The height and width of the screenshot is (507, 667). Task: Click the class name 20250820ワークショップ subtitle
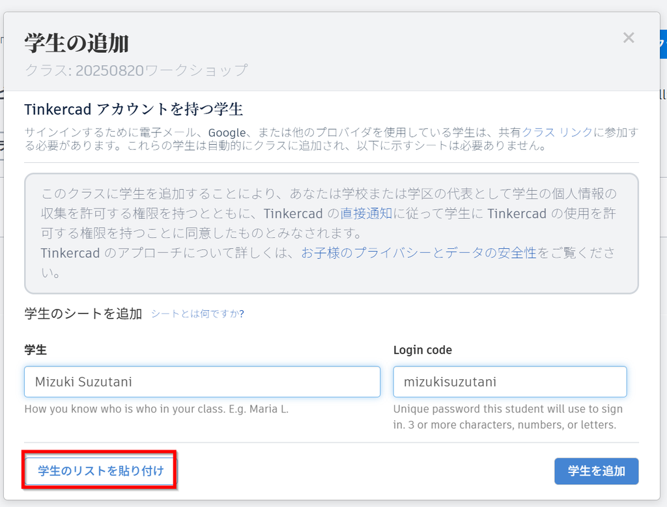(136, 70)
